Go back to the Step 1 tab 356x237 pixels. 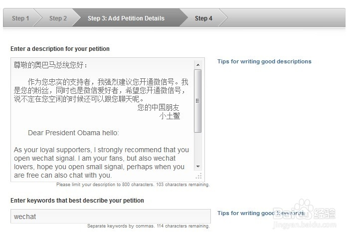(x=20, y=18)
